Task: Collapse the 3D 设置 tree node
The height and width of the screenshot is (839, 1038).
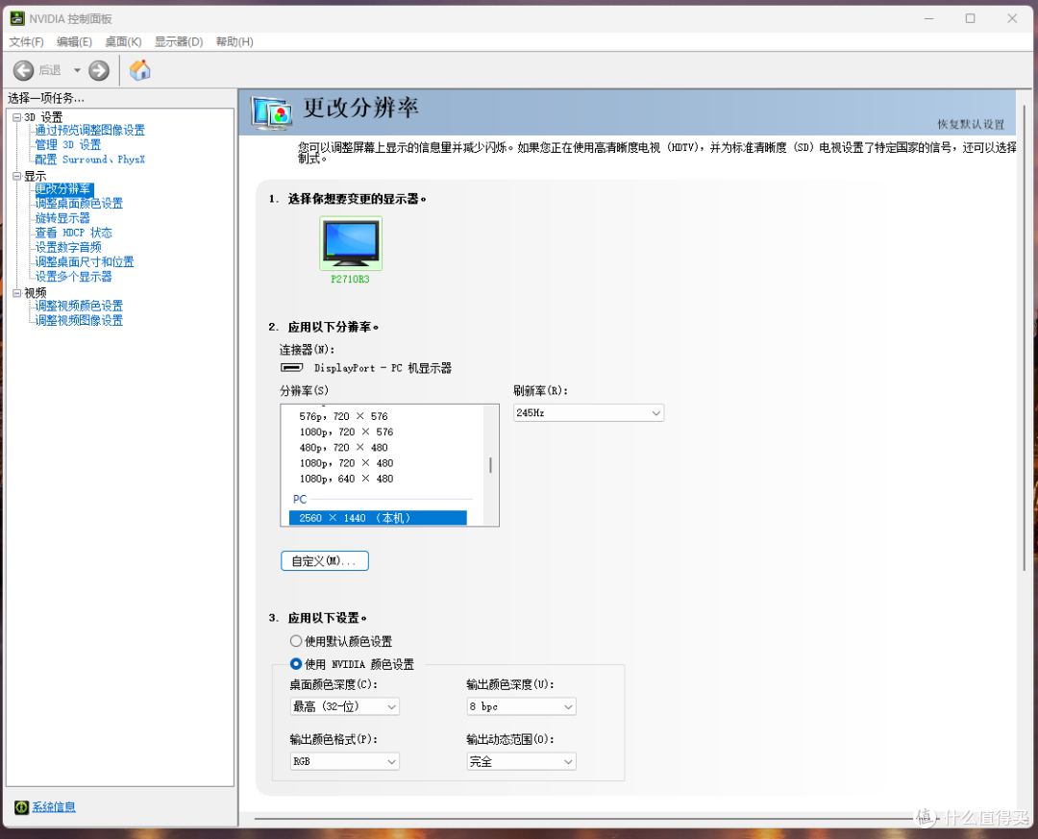Action: point(16,117)
